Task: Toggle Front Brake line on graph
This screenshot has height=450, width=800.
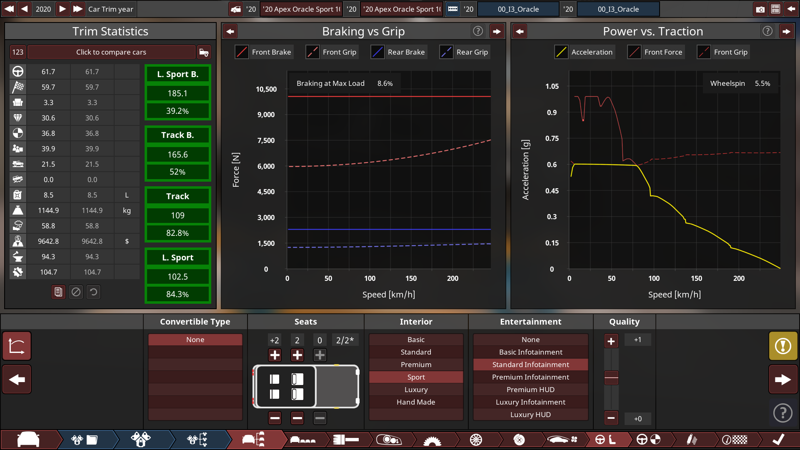Action: click(x=263, y=52)
